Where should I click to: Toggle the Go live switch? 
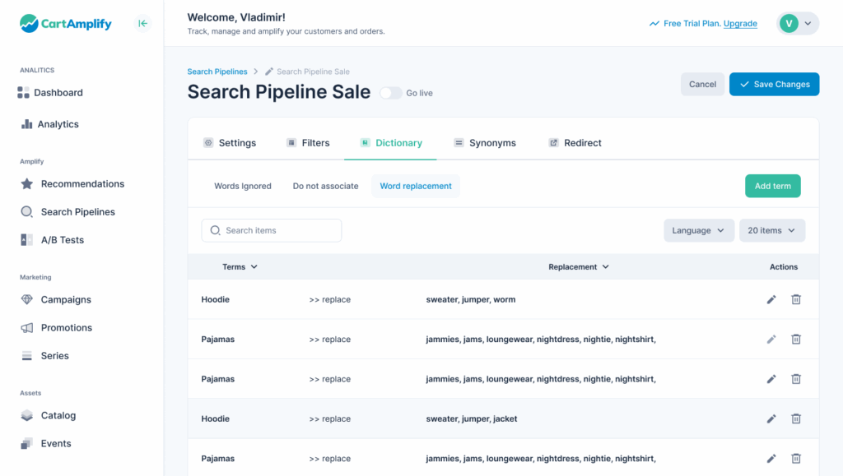pyautogui.click(x=390, y=93)
